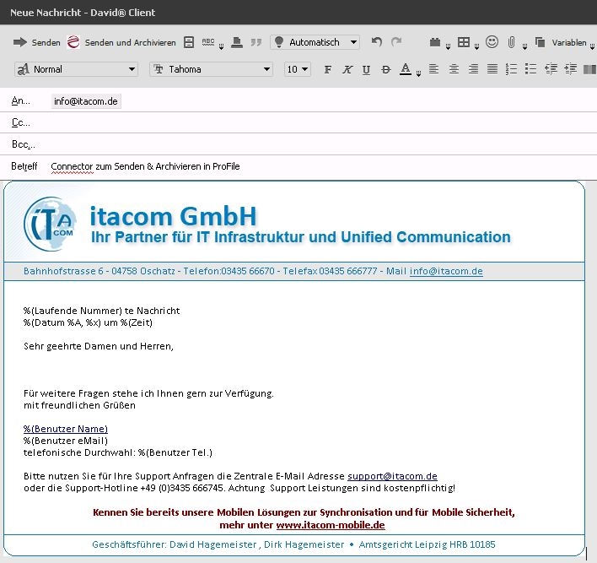Click the %(Benutzer Name) link

(x=66, y=429)
